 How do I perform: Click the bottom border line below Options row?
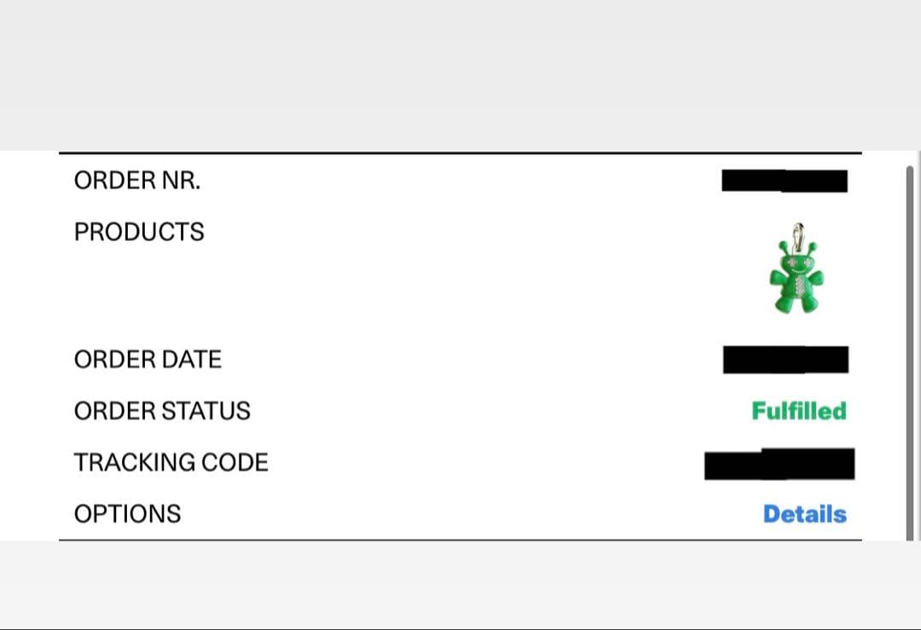pos(460,540)
